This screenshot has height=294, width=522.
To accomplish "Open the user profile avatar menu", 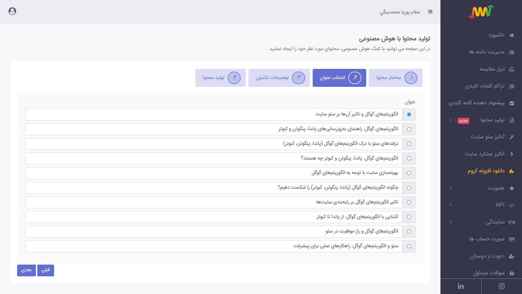I will tap(12, 11).
